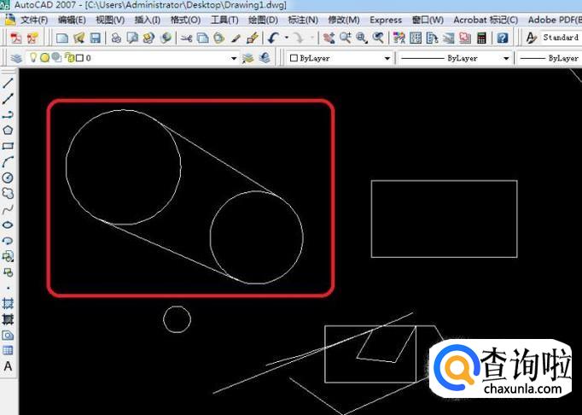
Task: Open the 视图(V) menu
Action: coord(110,20)
